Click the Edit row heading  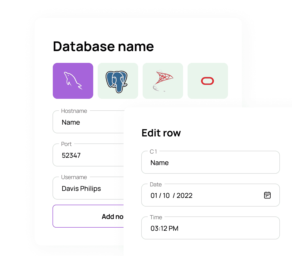pos(161,133)
